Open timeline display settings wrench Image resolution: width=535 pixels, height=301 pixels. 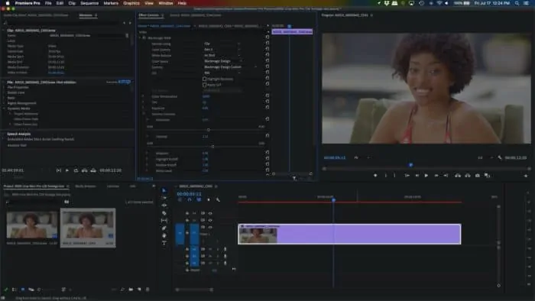point(218,199)
